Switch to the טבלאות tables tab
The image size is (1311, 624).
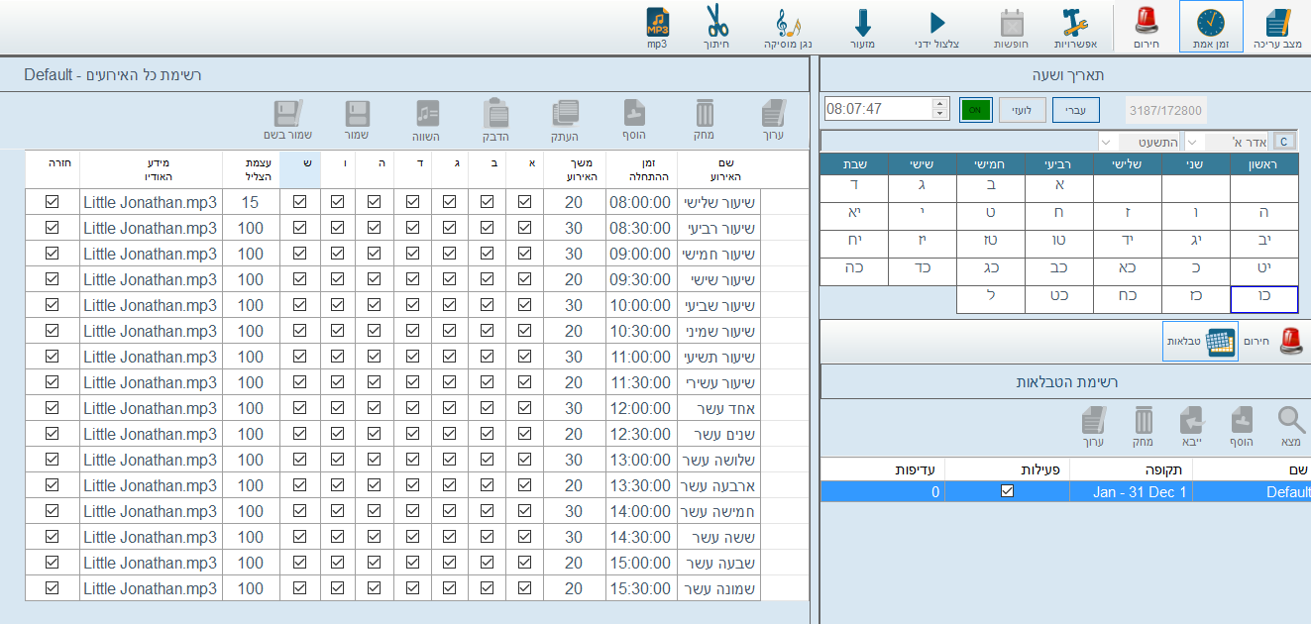(1200, 341)
